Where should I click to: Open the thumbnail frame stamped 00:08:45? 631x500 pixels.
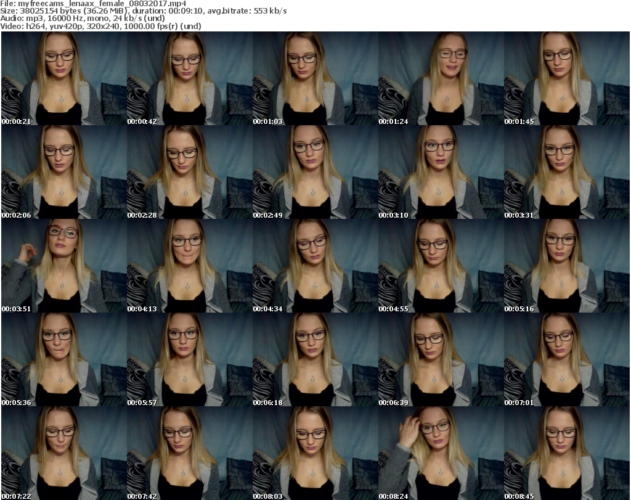pos(567,453)
